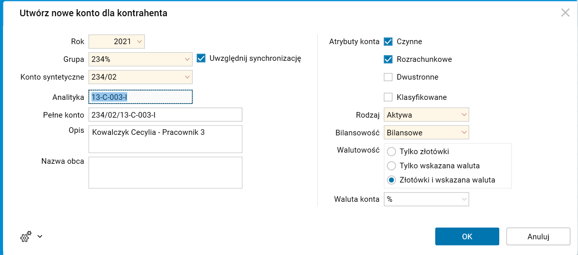Check the Klasyfikowane option
The width and height of the screenshot is (578, 255).
pos(388,97)
